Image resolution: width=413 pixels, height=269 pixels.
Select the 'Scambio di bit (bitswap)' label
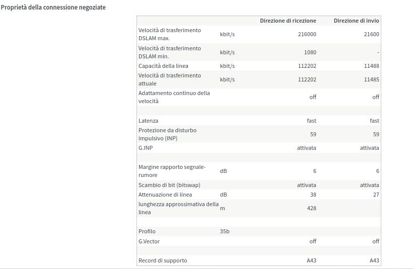tap(169, 185)
